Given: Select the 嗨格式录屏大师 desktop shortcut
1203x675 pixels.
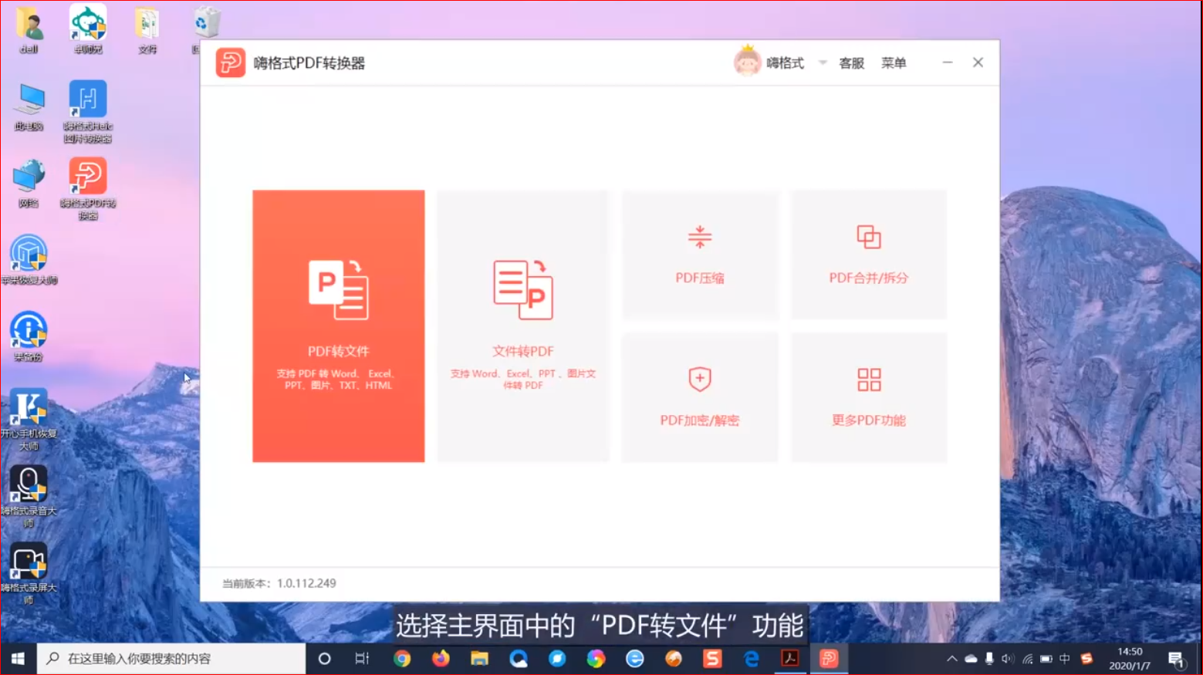Looking at the screenshot, I should click(x=29, y=573).
